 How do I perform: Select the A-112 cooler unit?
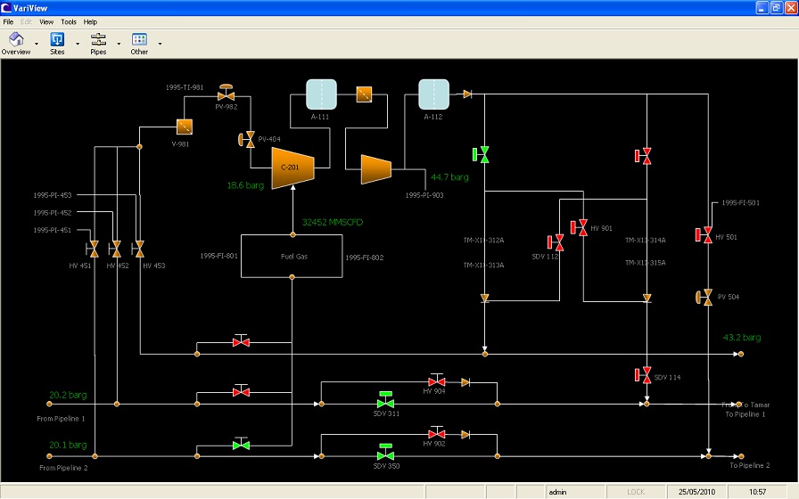(x=433, y=94)
